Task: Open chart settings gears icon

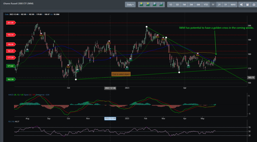Action: [241, 5]
